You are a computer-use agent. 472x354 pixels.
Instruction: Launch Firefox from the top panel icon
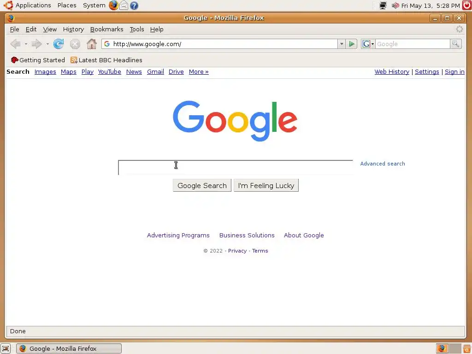113,5
